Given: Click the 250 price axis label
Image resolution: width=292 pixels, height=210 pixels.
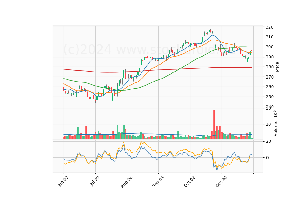Looking at the screenshot, I should click(x=270, y=97).
